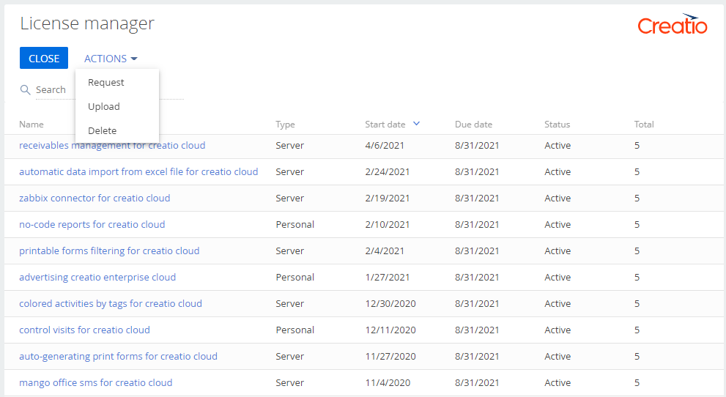Sort by the Due date column header
This screenshot has width=726, height=397.
click(x=473, y=124)
